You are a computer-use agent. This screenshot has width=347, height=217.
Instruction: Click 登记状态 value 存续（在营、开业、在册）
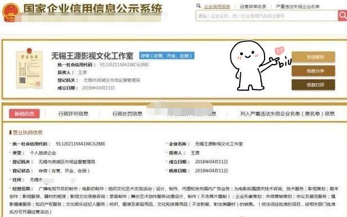pyautogui.click(x=64, y=171)
